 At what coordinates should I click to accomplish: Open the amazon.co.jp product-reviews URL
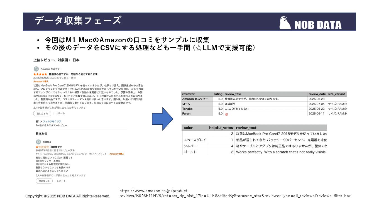[x=235, y=193]
